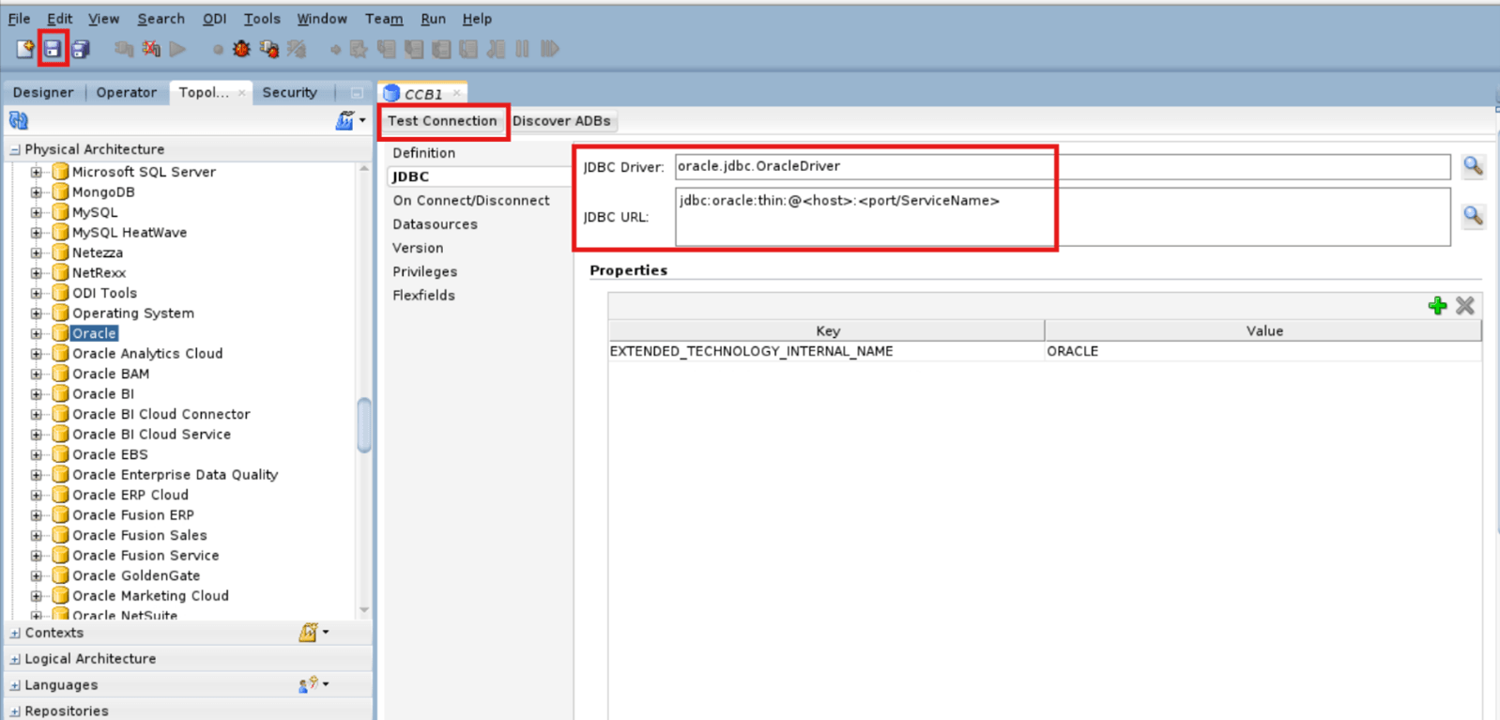This screenshot has height=720, width=1500.
Task: Click the search icon next to JDBC URL
Action: click(x=1473, y=216)
